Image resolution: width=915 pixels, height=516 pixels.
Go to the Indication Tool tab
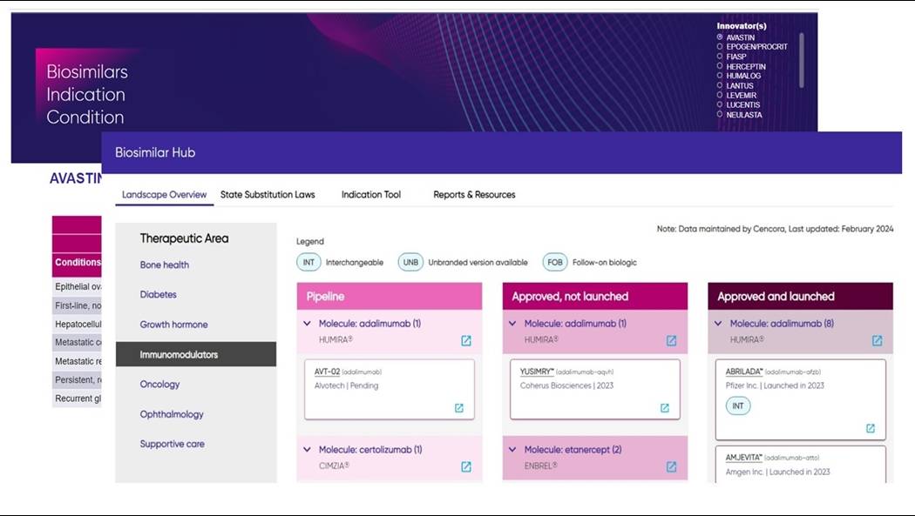pos(371,195)
